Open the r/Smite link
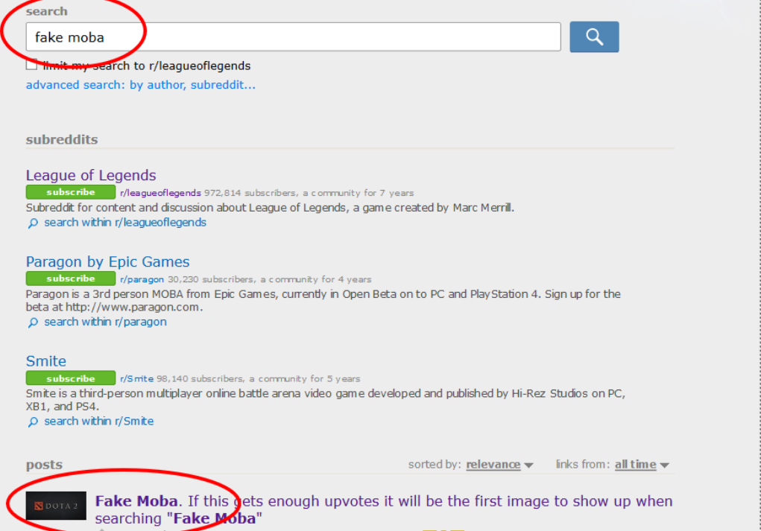The height and width of the screenshot is (531, 761). [137, 379]
